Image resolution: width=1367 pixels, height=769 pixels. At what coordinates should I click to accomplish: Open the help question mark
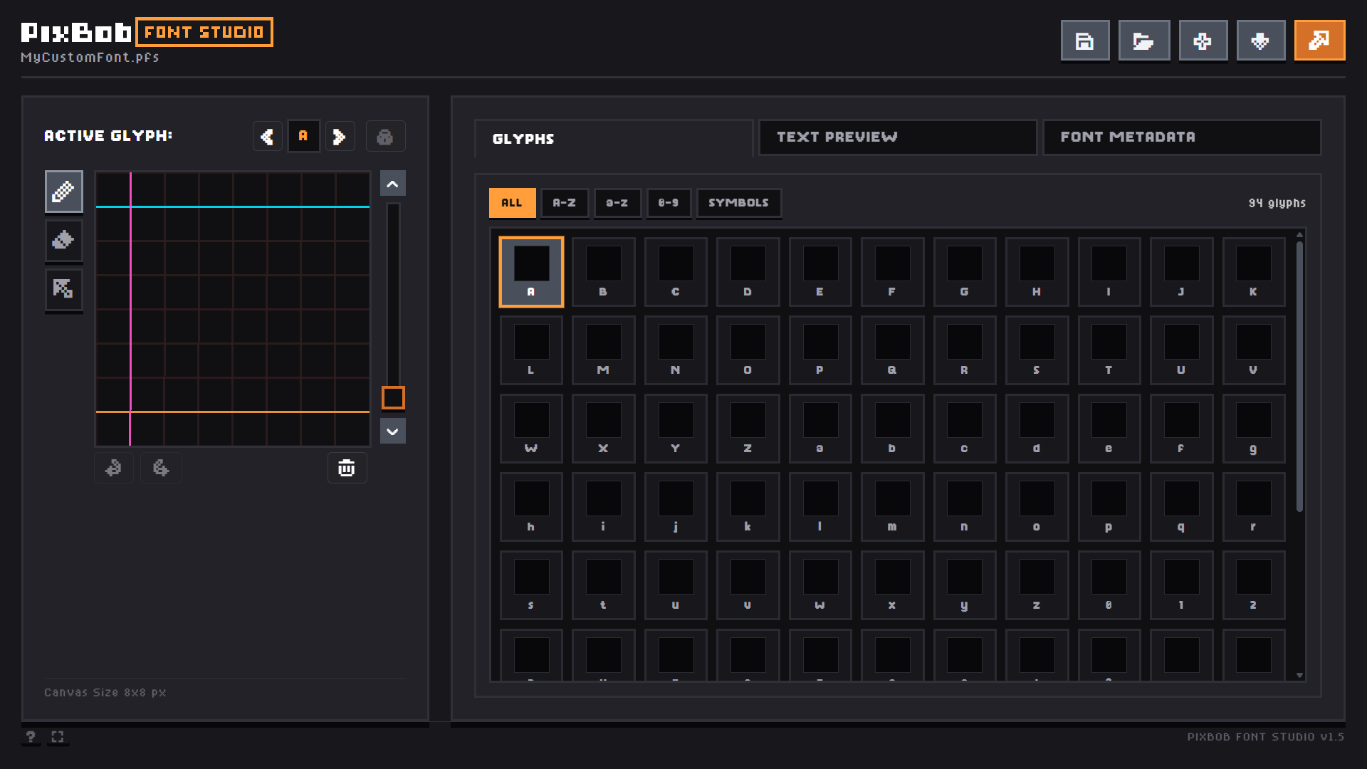click(x=31, y=736)
